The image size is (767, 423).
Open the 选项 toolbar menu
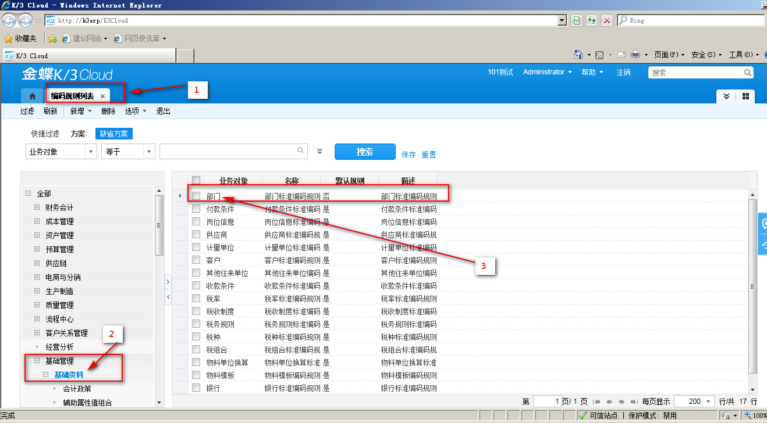[x=135, y=111]
